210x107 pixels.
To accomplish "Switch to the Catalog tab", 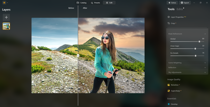I will click(x=81, y=3).
